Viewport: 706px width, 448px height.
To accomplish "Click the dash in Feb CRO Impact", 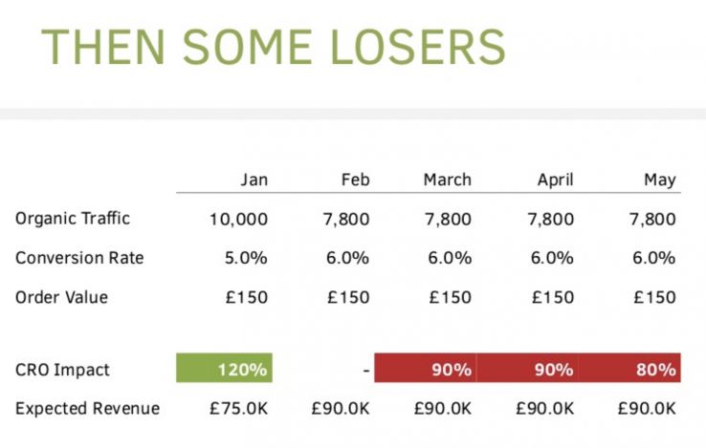I will point(365,369).
